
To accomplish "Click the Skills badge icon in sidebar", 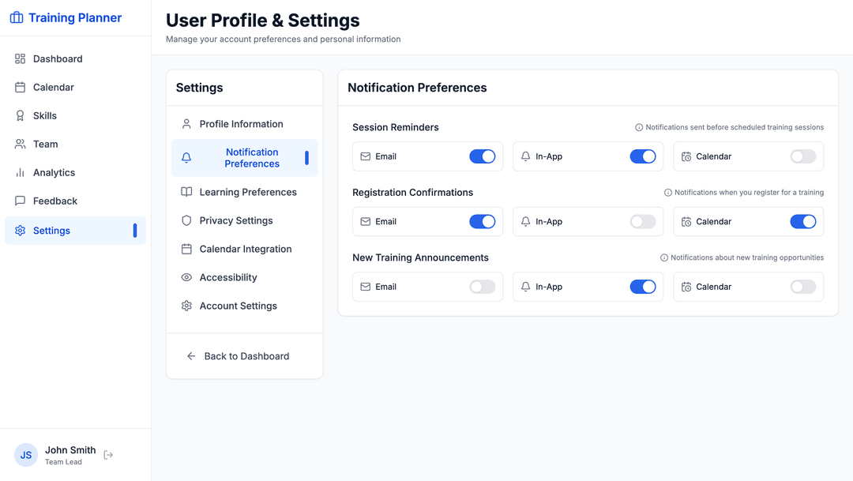I will (21, 115).
